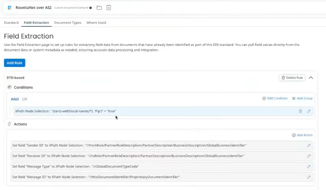Edit the Receiver ID action using its pencil icon
Image resolution: width=326 pixels, height=190 pixels.
click(x=309, y=156)
